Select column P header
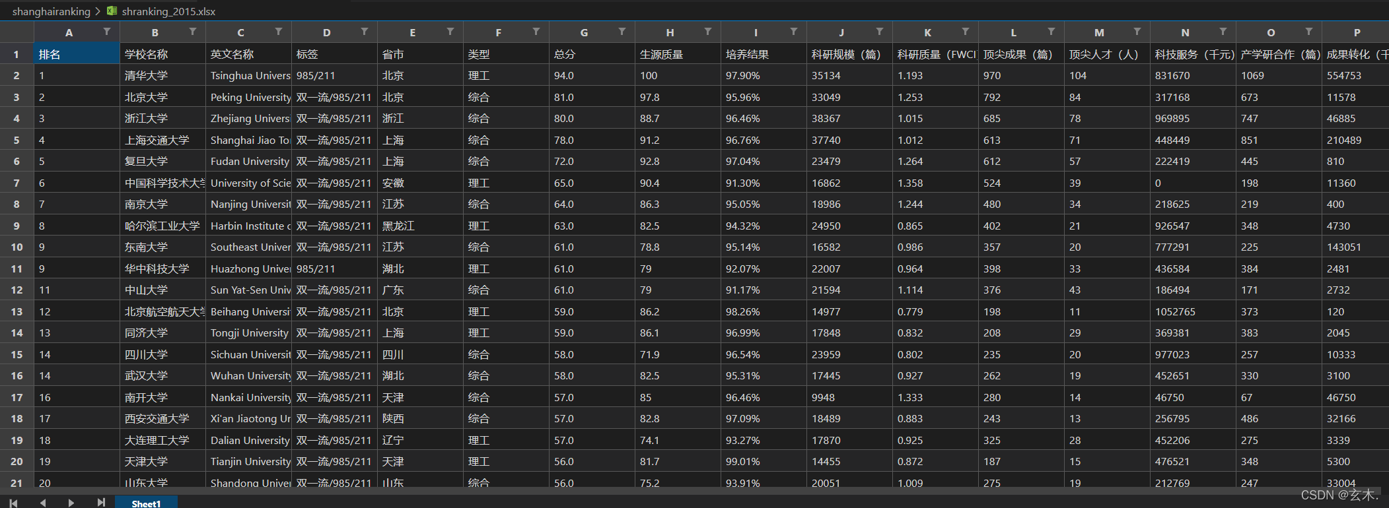Image resolution: width=1389 pixels, height=508 pixels. [1355, 32]
